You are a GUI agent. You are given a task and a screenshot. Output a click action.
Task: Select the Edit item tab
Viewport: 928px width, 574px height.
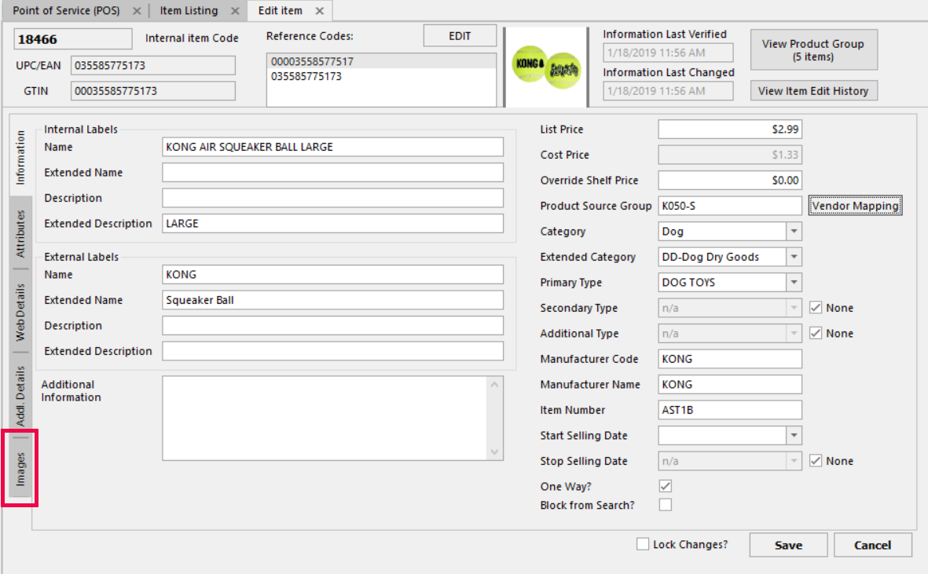click(x=280, y=11)
